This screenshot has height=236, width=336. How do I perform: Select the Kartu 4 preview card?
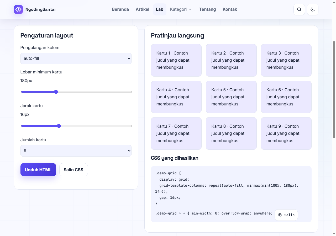tap(176, 97)
